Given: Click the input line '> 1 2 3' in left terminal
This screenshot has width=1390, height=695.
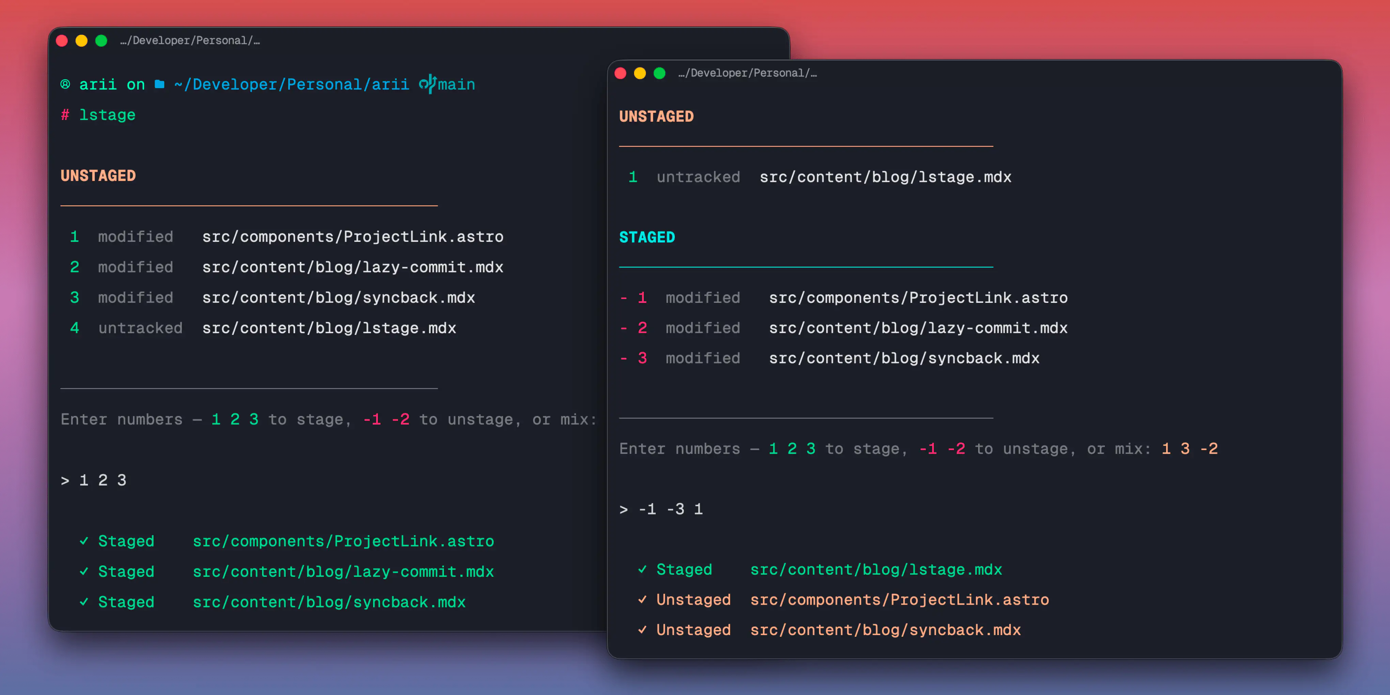Looking at the screenshot, I should click(x=94, y=480).
